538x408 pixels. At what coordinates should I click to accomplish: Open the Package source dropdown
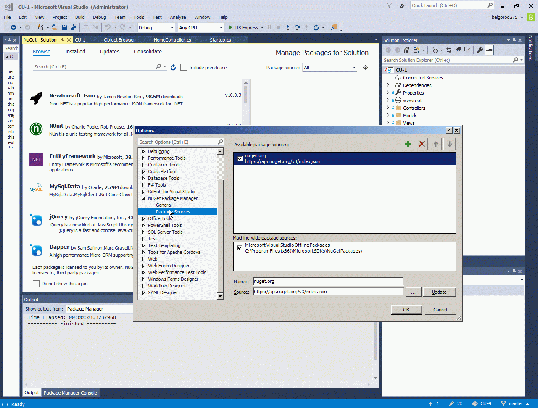330,67
